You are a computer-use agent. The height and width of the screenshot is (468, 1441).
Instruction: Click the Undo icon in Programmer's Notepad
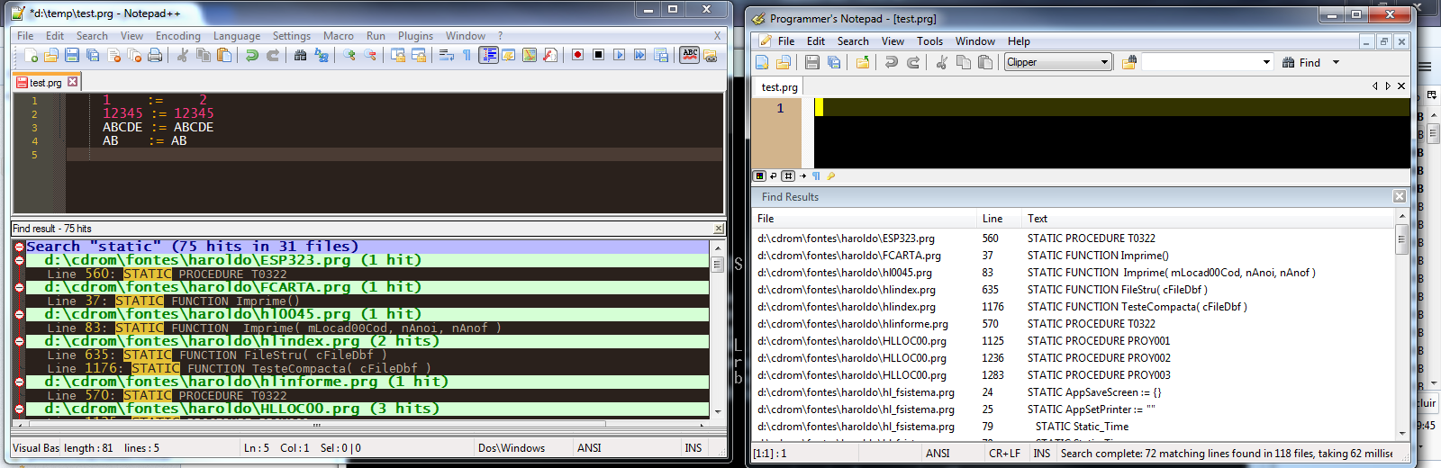(891, 62)
